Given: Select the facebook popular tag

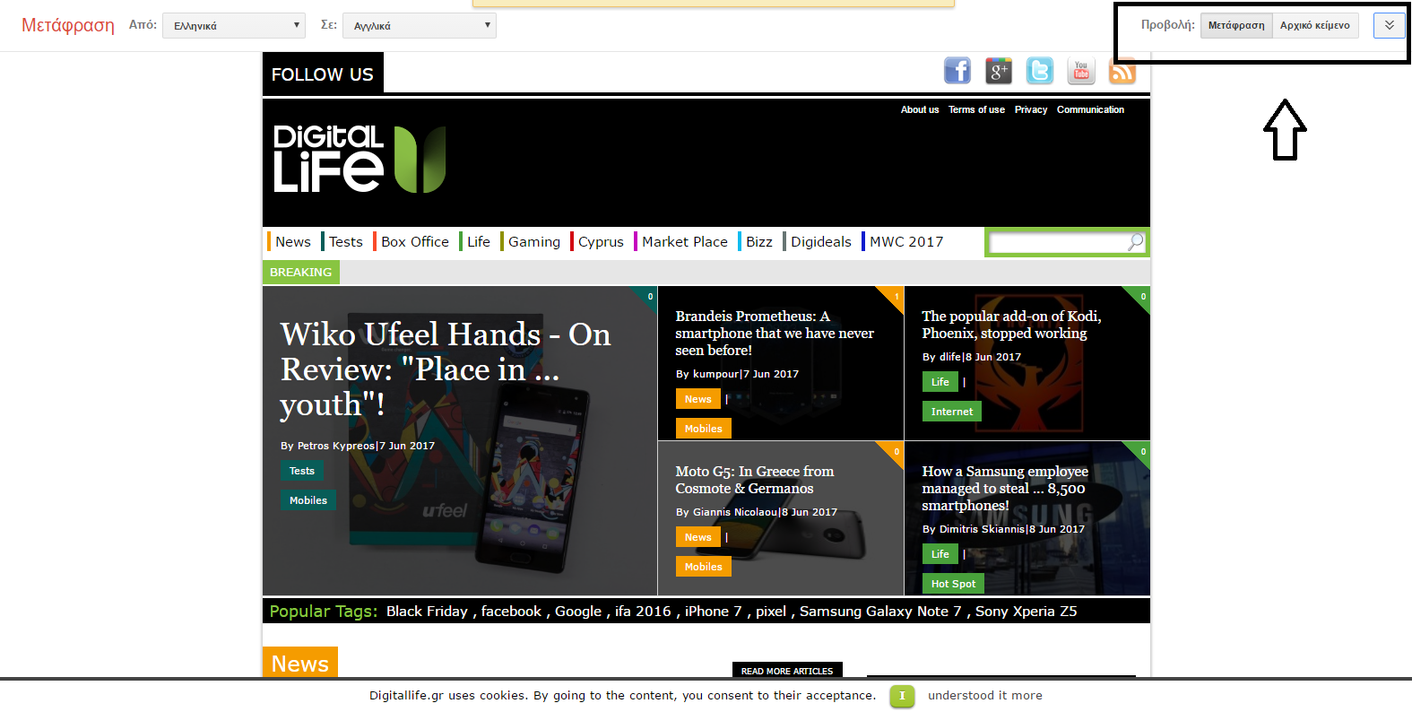Looking at the screenshot, I should point(511,612).
